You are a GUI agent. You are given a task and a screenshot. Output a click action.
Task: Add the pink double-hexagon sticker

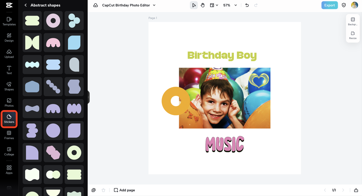53,153
